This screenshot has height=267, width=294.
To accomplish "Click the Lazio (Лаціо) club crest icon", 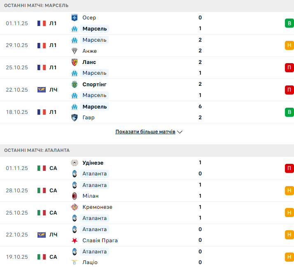I will 75,262.
